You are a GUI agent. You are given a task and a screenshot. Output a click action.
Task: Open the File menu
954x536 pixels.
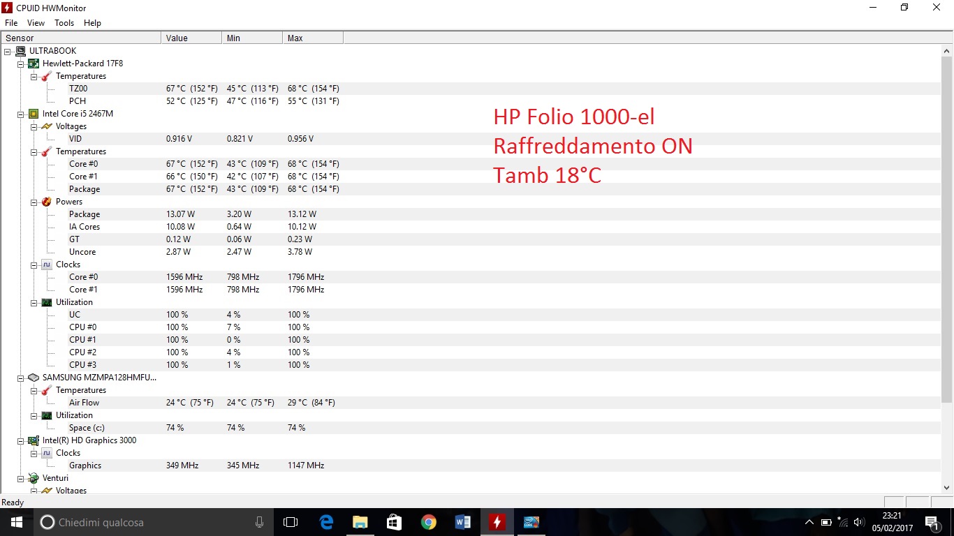(11, 23)
